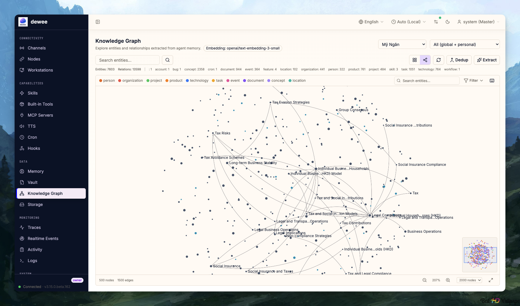Click the Extract button

click(x=487, y=60)
